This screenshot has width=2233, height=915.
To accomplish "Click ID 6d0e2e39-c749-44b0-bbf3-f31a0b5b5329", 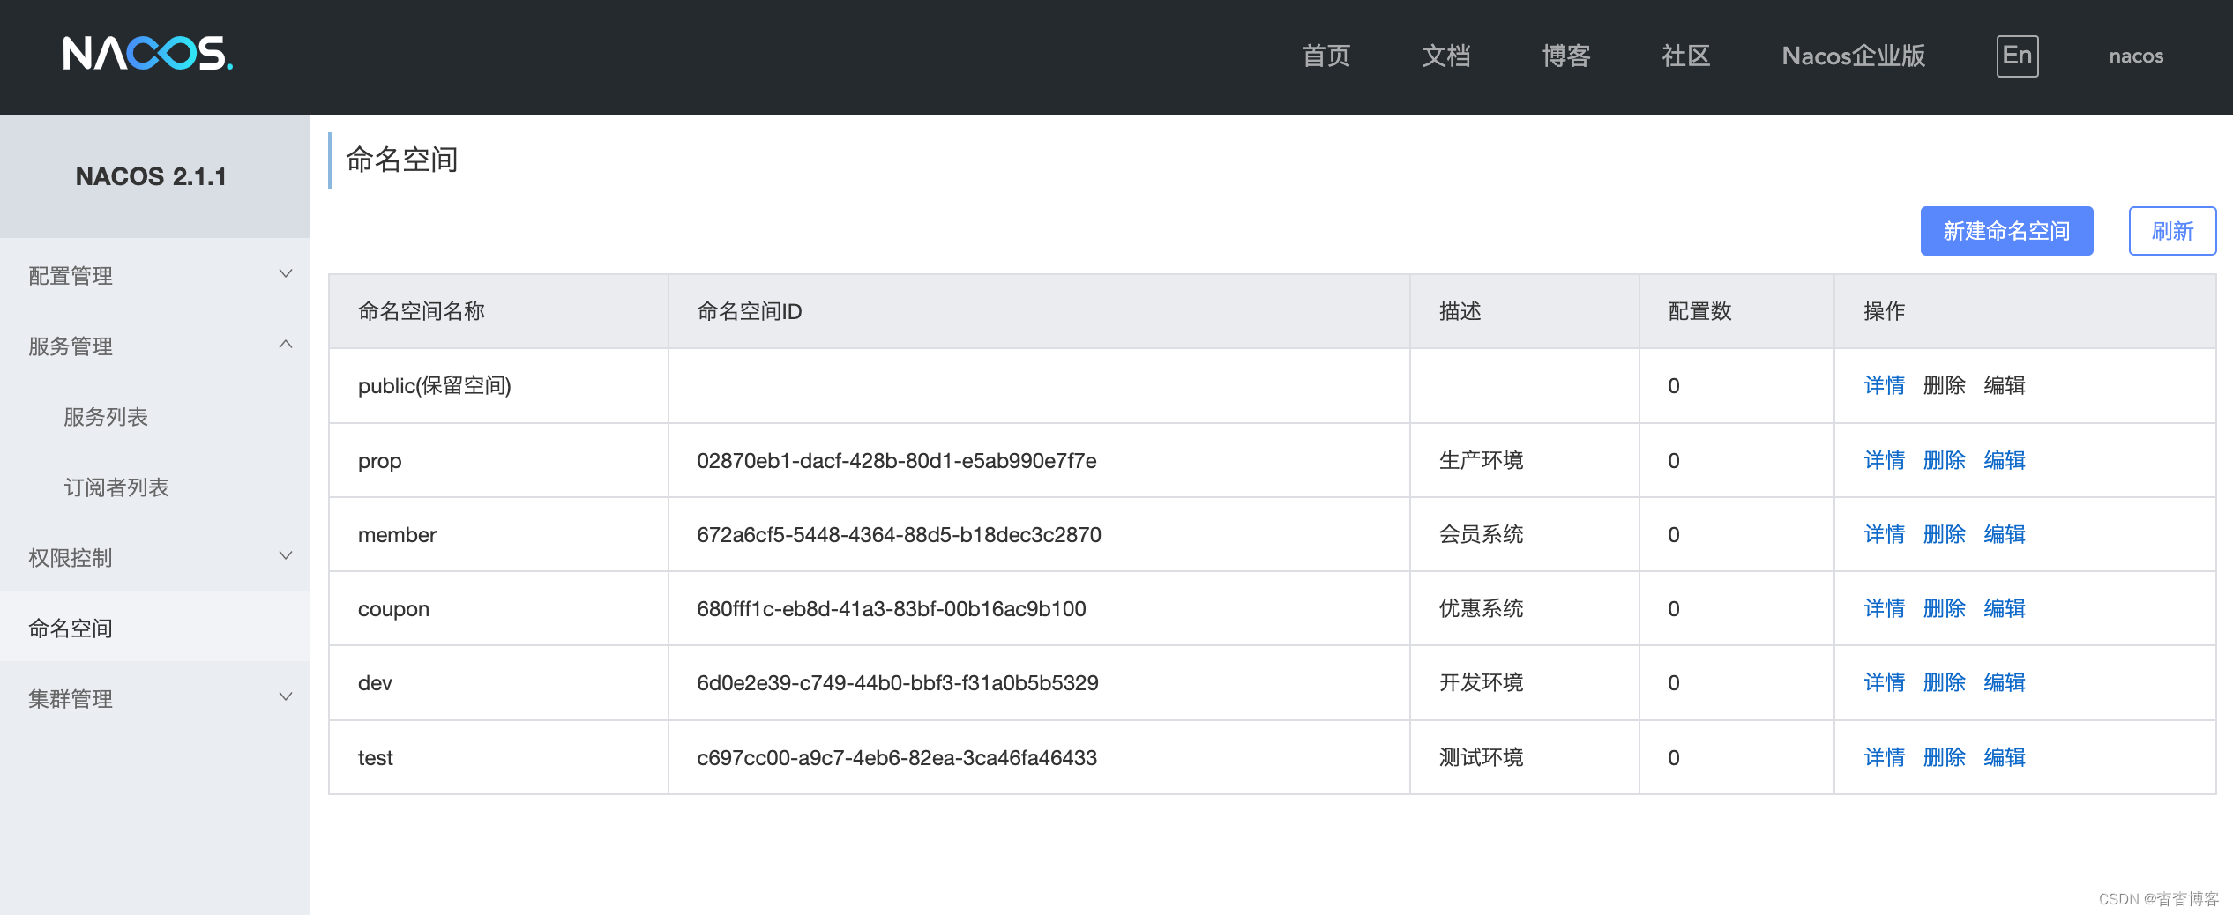I will (x=898, y=682).
